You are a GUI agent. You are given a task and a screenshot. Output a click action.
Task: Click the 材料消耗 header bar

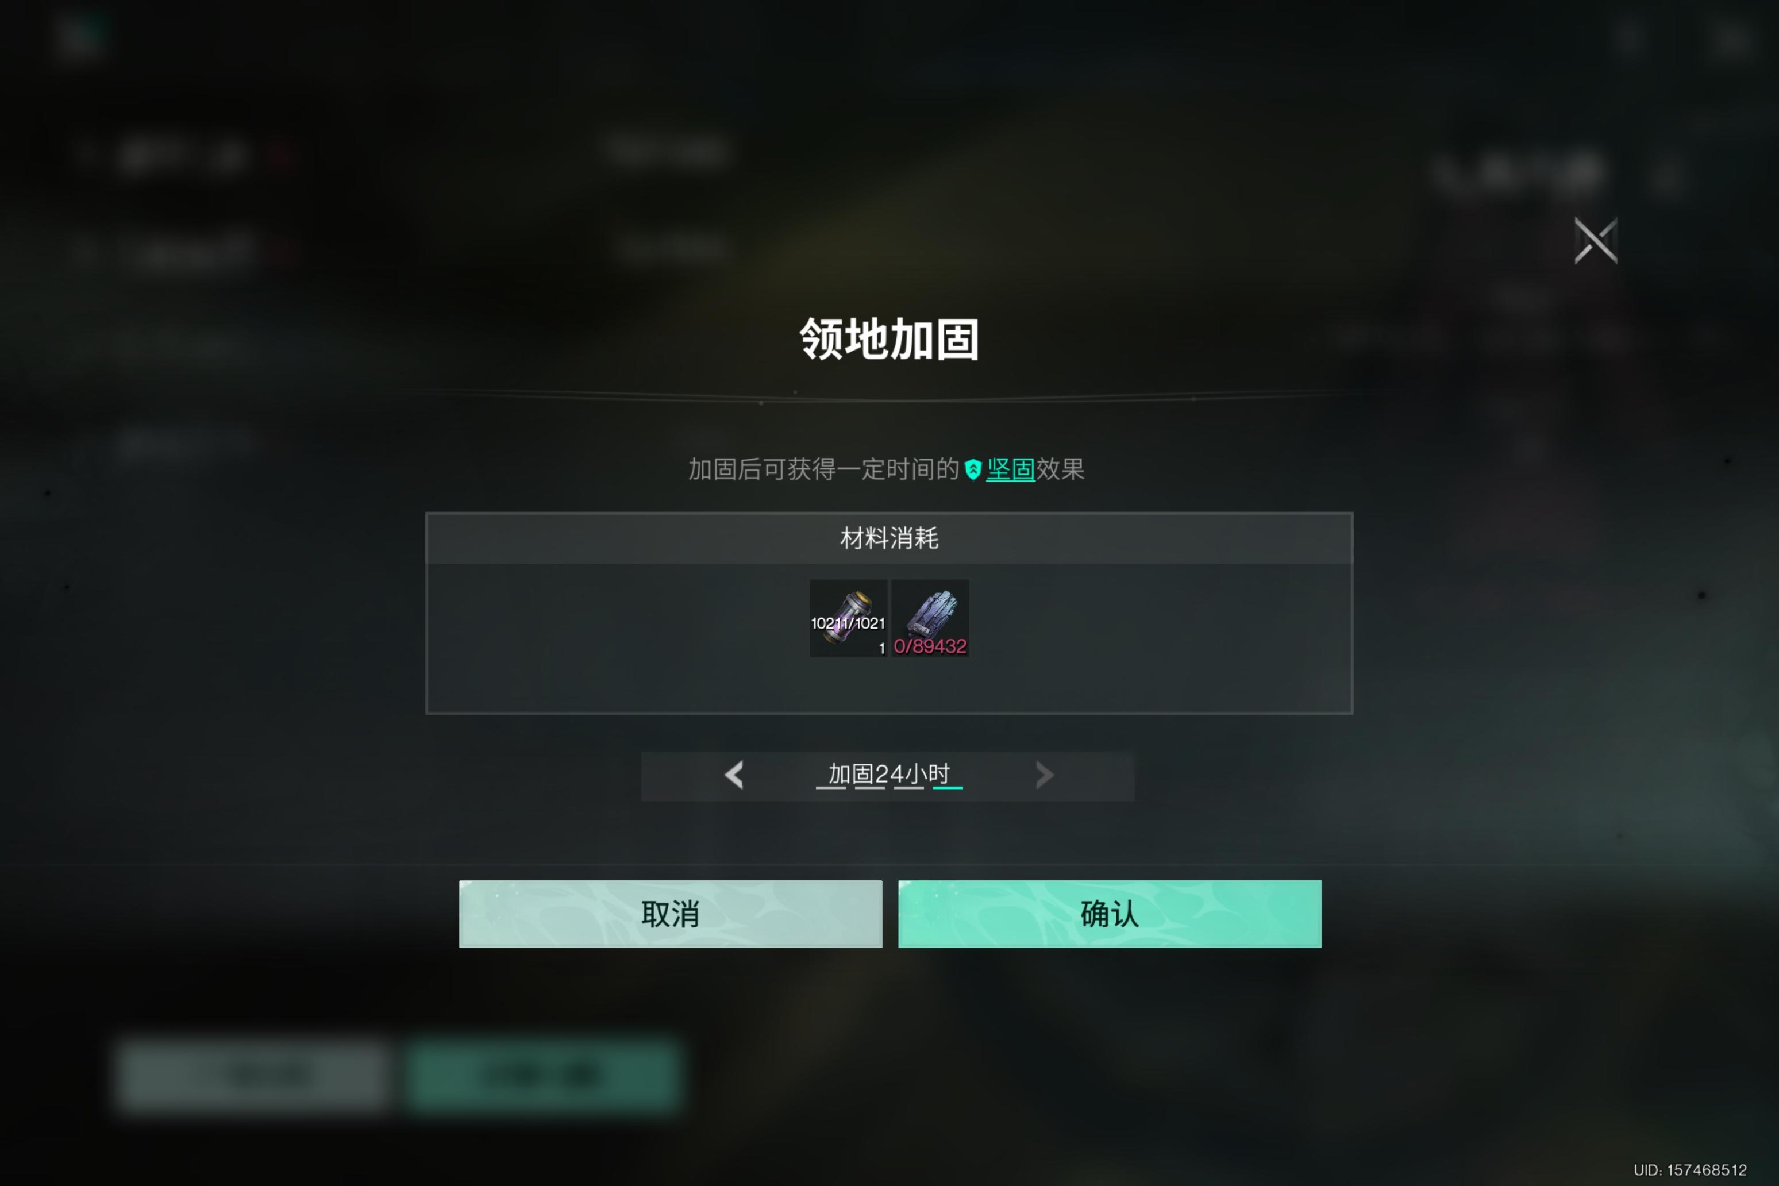click(889, 538)
